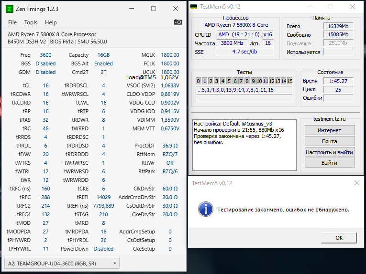This screenshot has height=274, width=366.
Task: Click test number 15 box in Тесты
Action: pyautogui.click(x=289, y=81)
